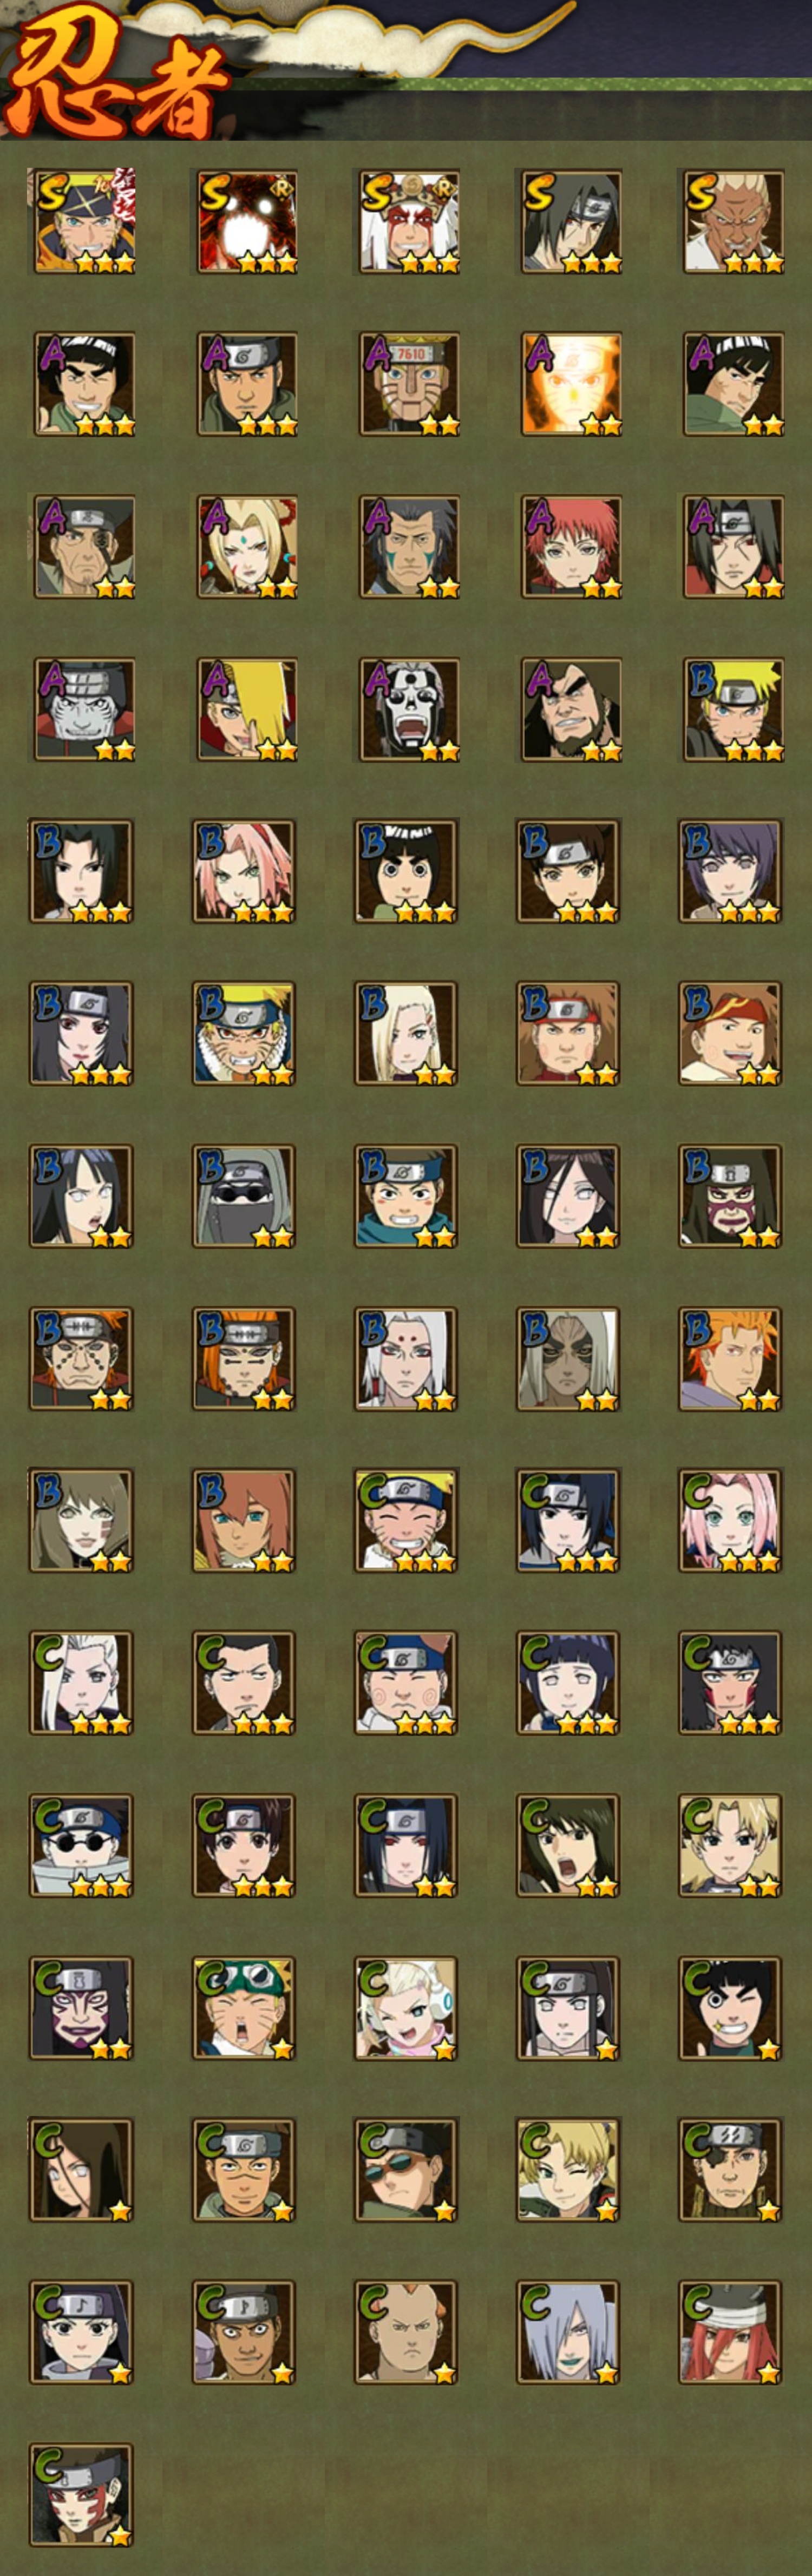The image size is (812, 2576).
Task: Select A-rank skull face-paint Hidan portrait
Action: [408, 708]
